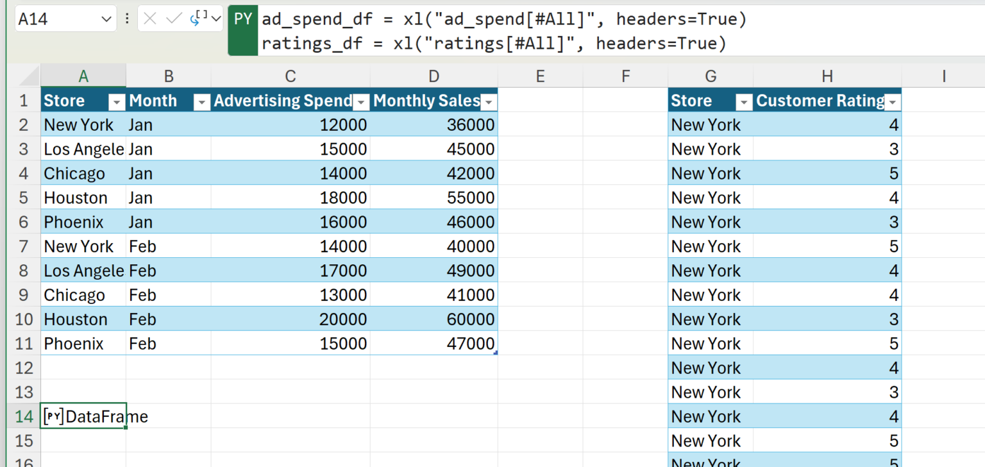Select column E header
The height and width of the screenshot is (467, 985).
pos(540,76)
